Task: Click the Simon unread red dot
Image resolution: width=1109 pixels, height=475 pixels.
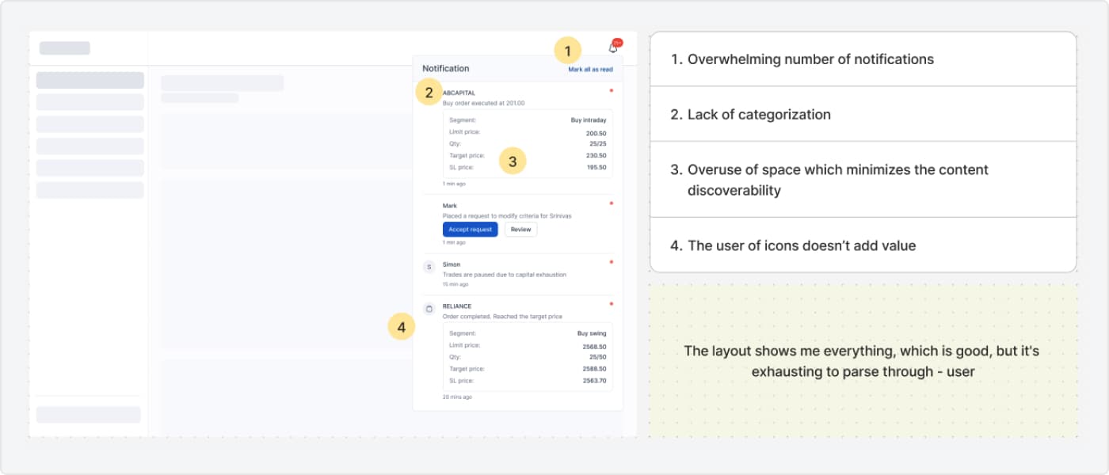Action: point(611,261)
